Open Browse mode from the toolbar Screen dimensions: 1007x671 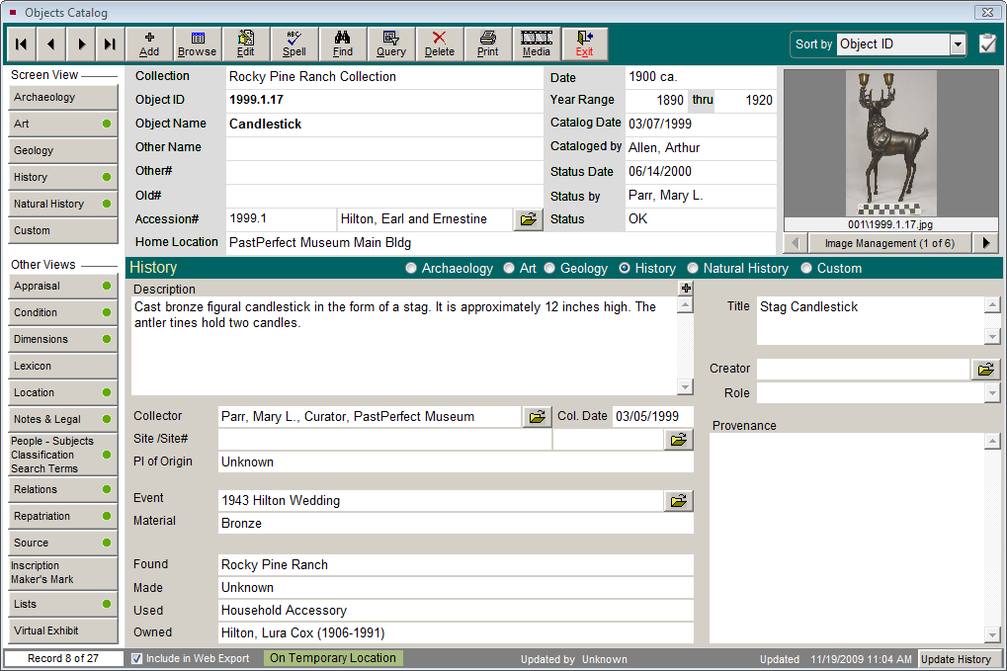coord(197,43)
